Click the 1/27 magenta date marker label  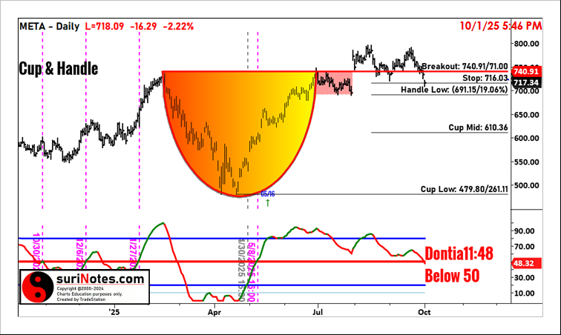(135, 252)
